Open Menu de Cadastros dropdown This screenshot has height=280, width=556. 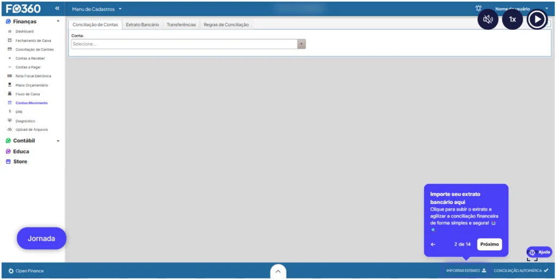tap(97, 9)
